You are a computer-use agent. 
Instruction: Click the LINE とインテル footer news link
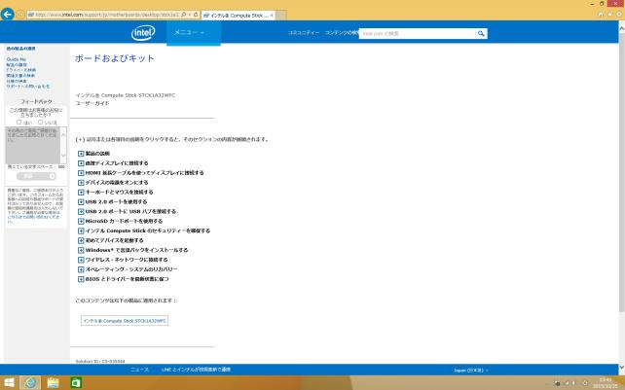(x=196, y=370)
